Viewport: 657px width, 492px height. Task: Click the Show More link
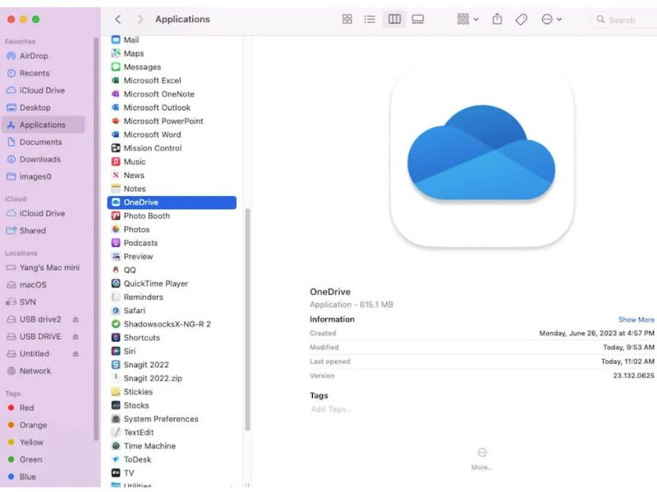(x=636, y=319)
